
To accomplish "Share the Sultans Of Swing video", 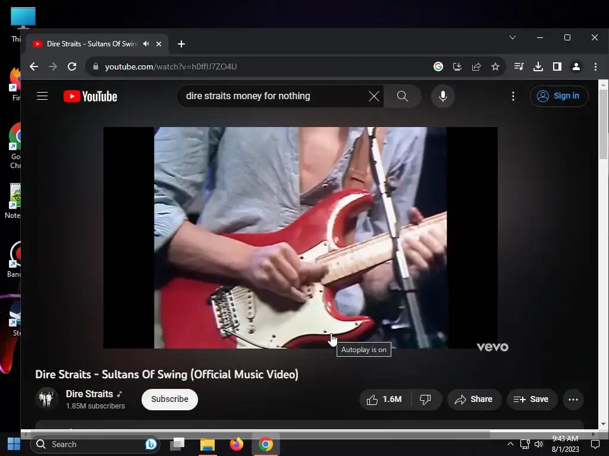I will coord(474,400).
